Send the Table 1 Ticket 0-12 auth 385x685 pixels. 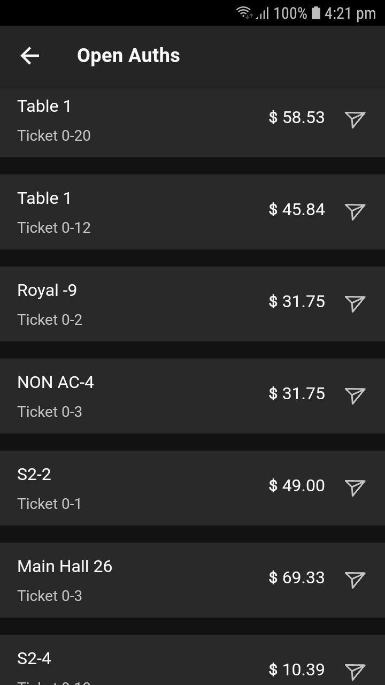point(355,211)
